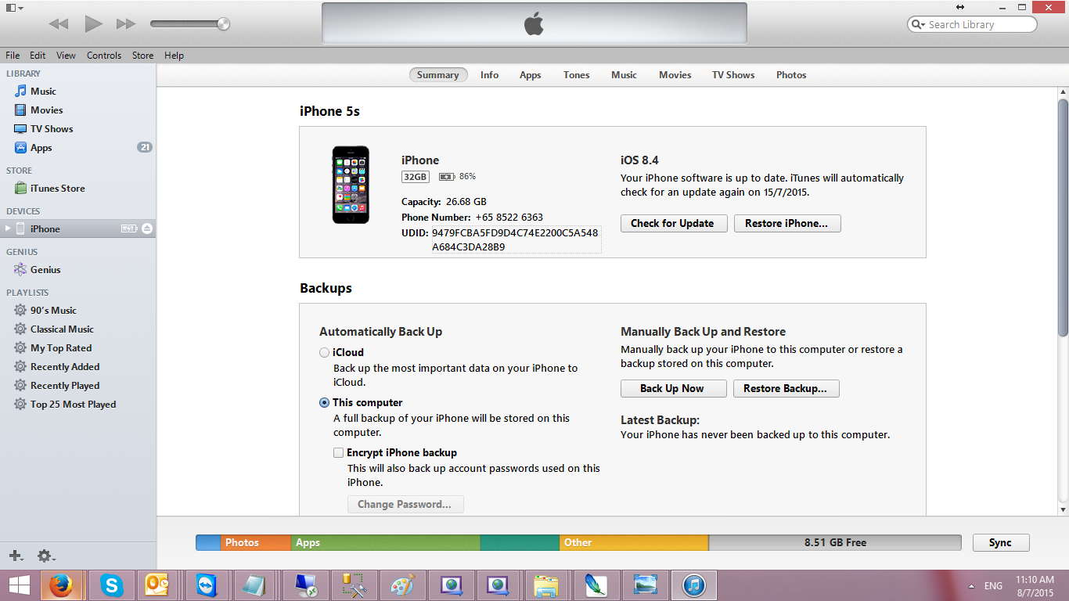Skip to the previous track
This screenshot has height=601, width=1069.
pyautogui.click(x=59, y=24)
